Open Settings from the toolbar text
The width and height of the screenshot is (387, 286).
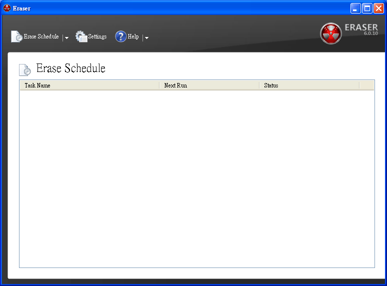click(x=97, y=36)
